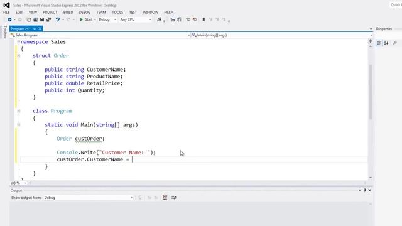
Task: Open the Start button dropdown arrow
Action: [x=95, y=19]
